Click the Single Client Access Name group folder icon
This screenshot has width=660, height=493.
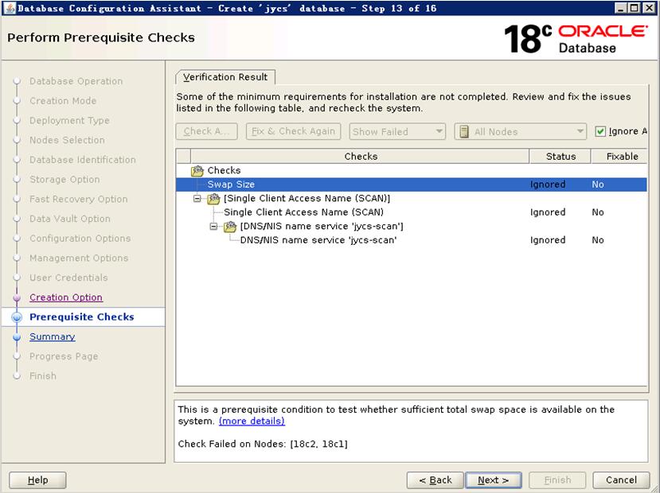[213, 198]
